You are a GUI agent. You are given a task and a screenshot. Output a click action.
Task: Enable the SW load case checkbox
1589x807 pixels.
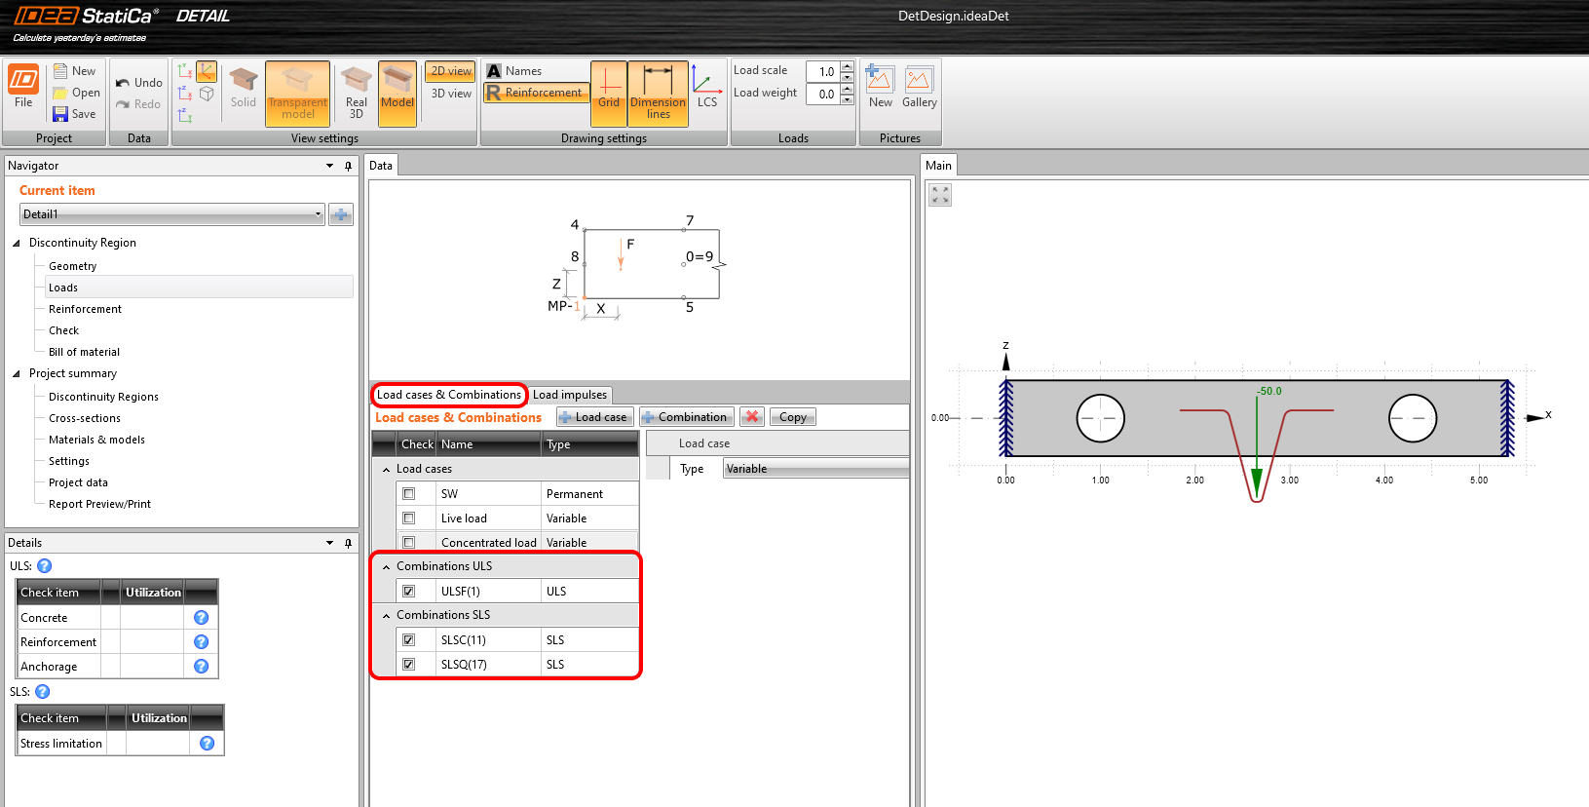click(409, 494)
